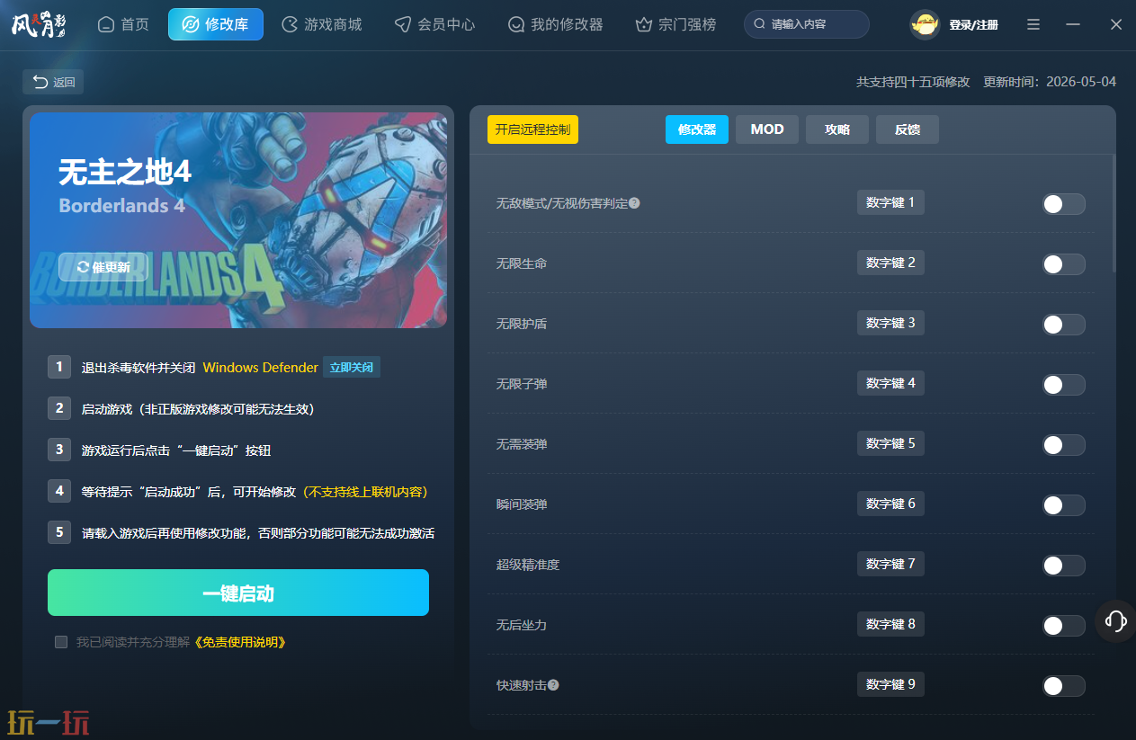Click 立即关闭 for Windows Defender
This screenshot has width=1136, height=740.
(352, 367)
